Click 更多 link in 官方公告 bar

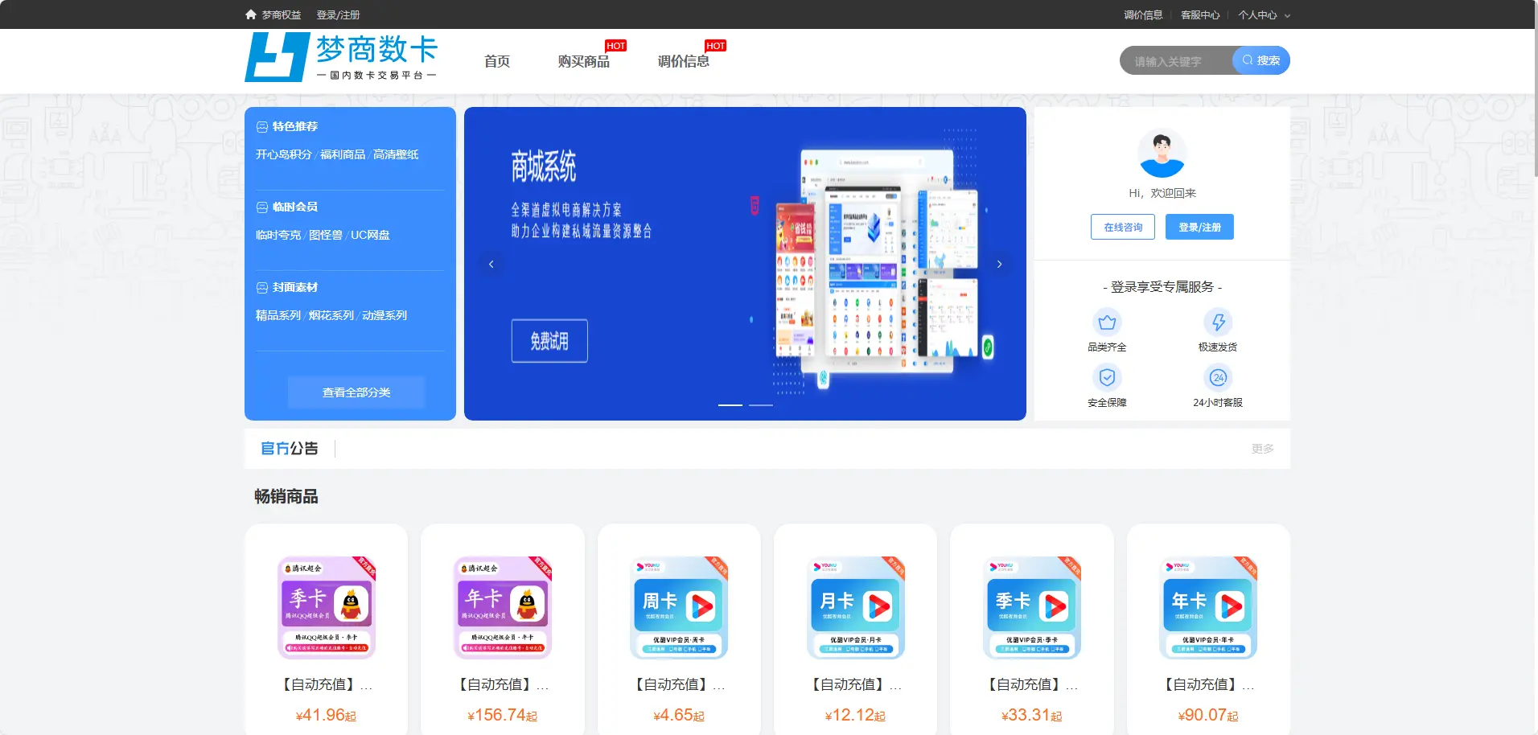tap(1261, 449)
